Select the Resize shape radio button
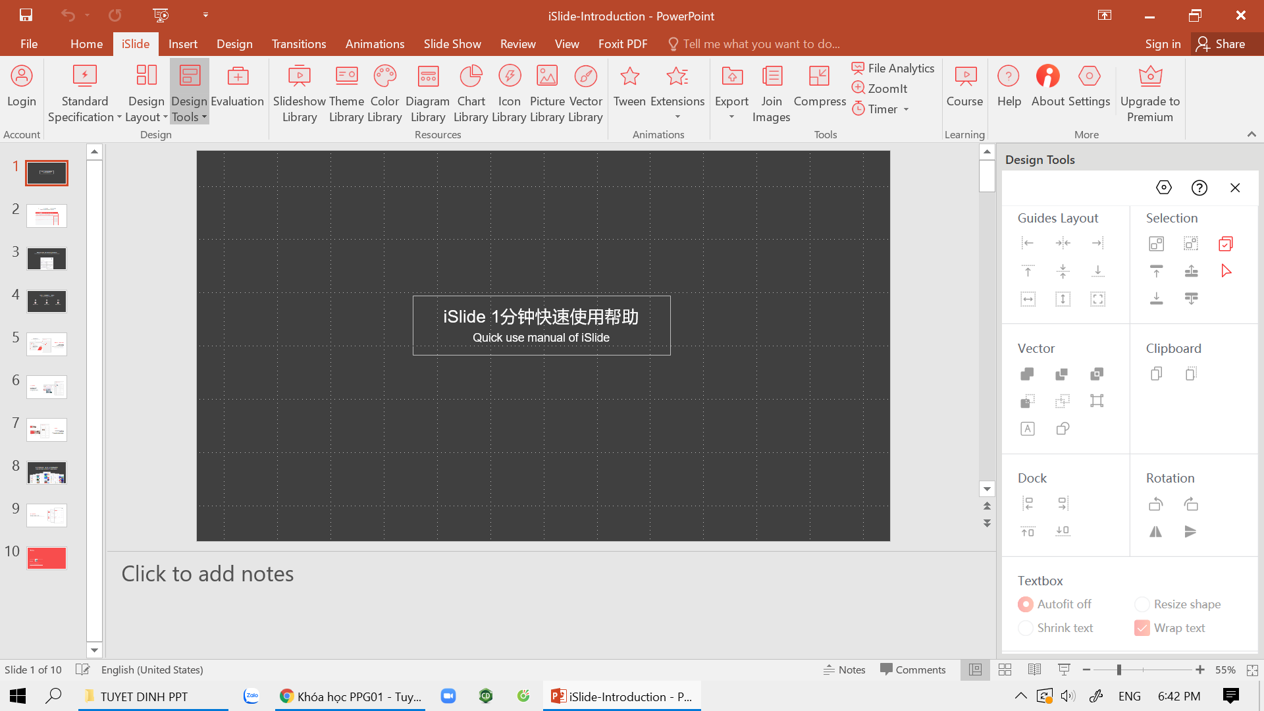The width and height of the screenshot is (1264, 711). (1142, 604)
